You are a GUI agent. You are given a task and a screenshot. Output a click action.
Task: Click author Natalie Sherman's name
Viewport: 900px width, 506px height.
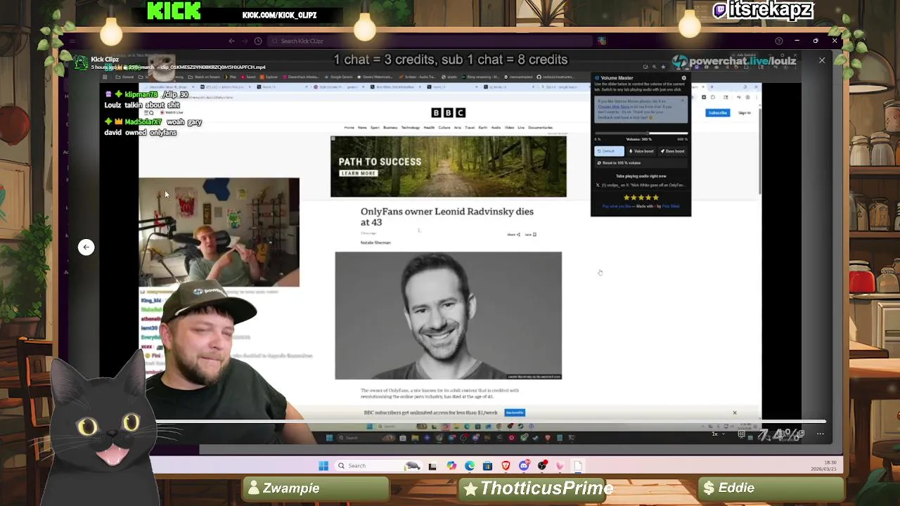coord(375,242)
